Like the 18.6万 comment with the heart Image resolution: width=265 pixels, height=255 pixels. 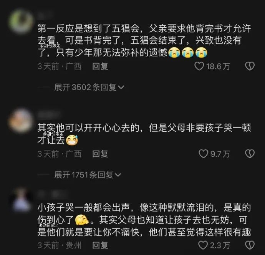click(x=199, y=66)
